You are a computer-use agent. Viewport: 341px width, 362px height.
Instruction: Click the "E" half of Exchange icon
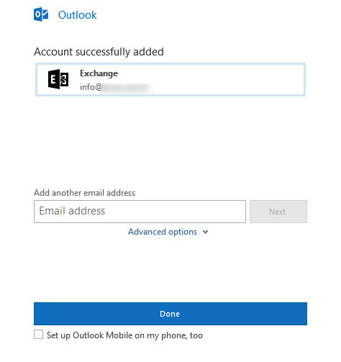(x=54, y=79)
